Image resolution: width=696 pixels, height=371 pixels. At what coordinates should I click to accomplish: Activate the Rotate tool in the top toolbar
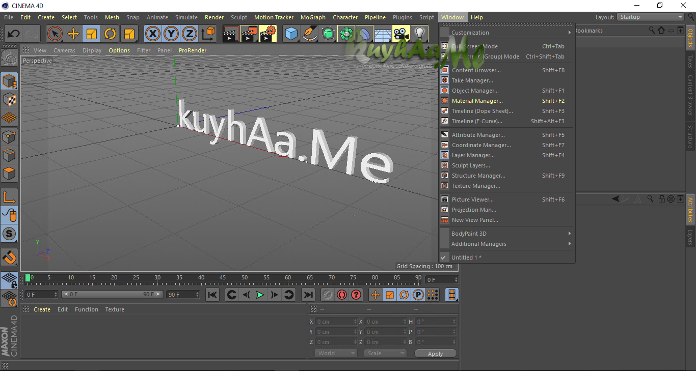click(110, 34)
